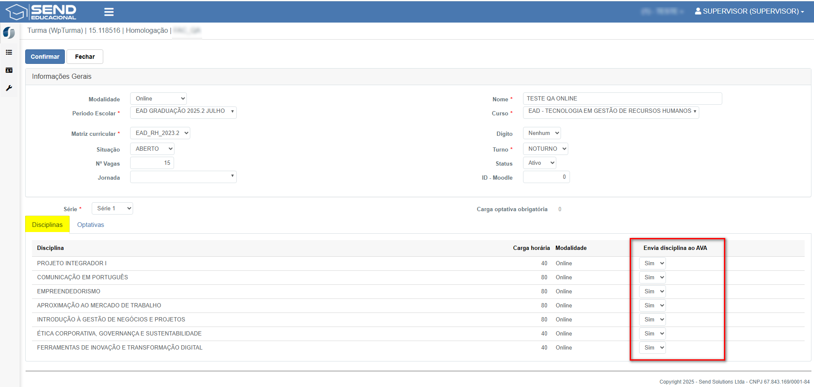Change AVA option for Empreendedorismo
Screen dimensions: 814x387
click(652, 292)
